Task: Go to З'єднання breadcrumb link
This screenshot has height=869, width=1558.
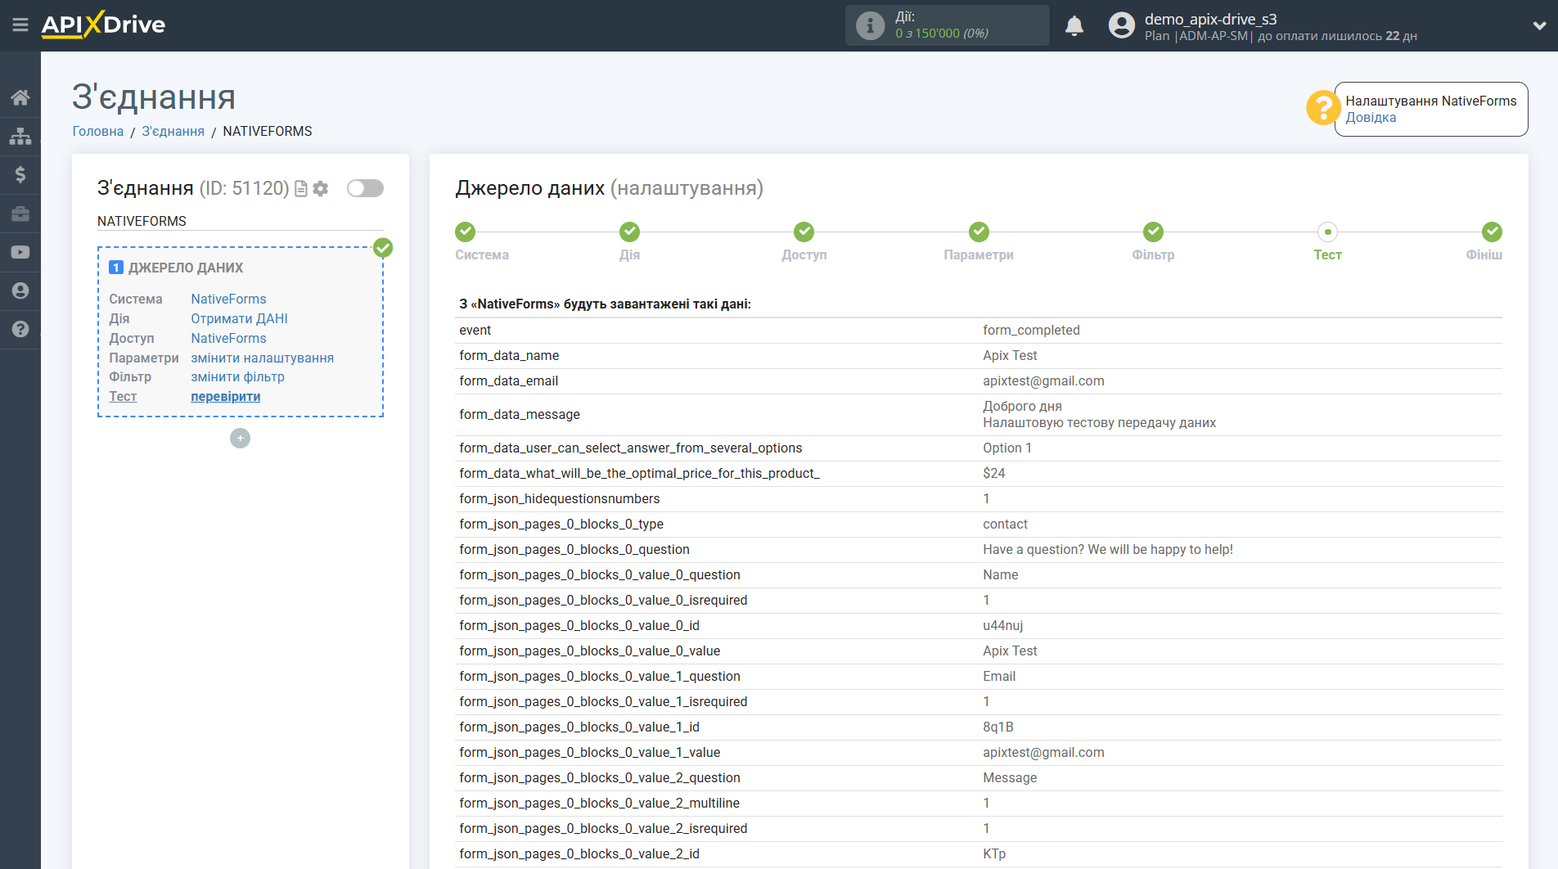Action: point(173,131)
